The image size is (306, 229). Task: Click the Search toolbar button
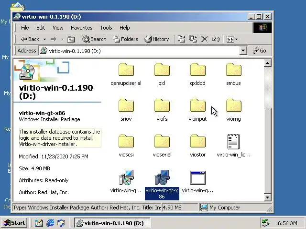[95, 39]
